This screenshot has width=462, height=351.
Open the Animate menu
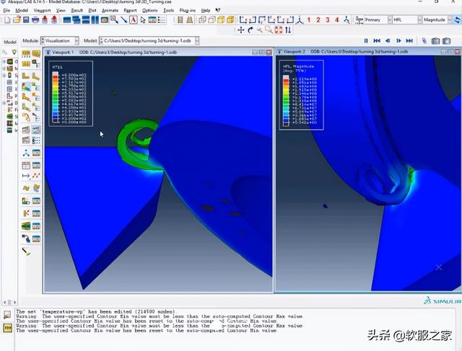click(110, 10)
